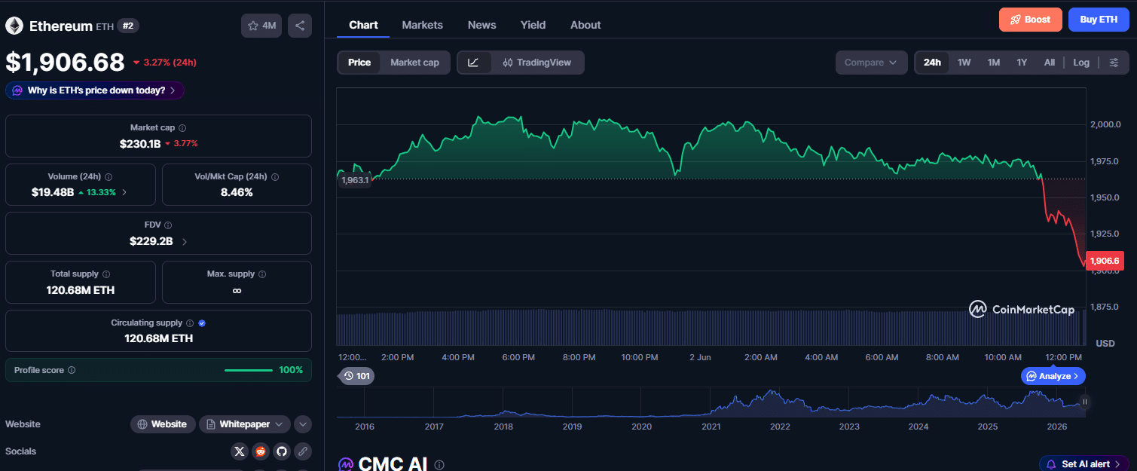Click the Buy ETH button
The image size is (1137, 471).
[x=1099, y=20]
